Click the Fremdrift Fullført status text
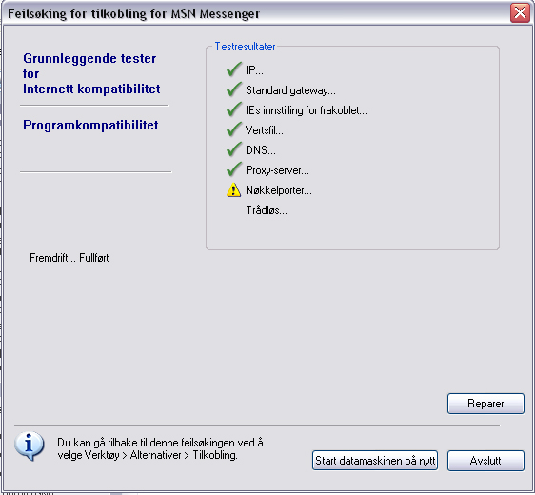 (69, 258)
